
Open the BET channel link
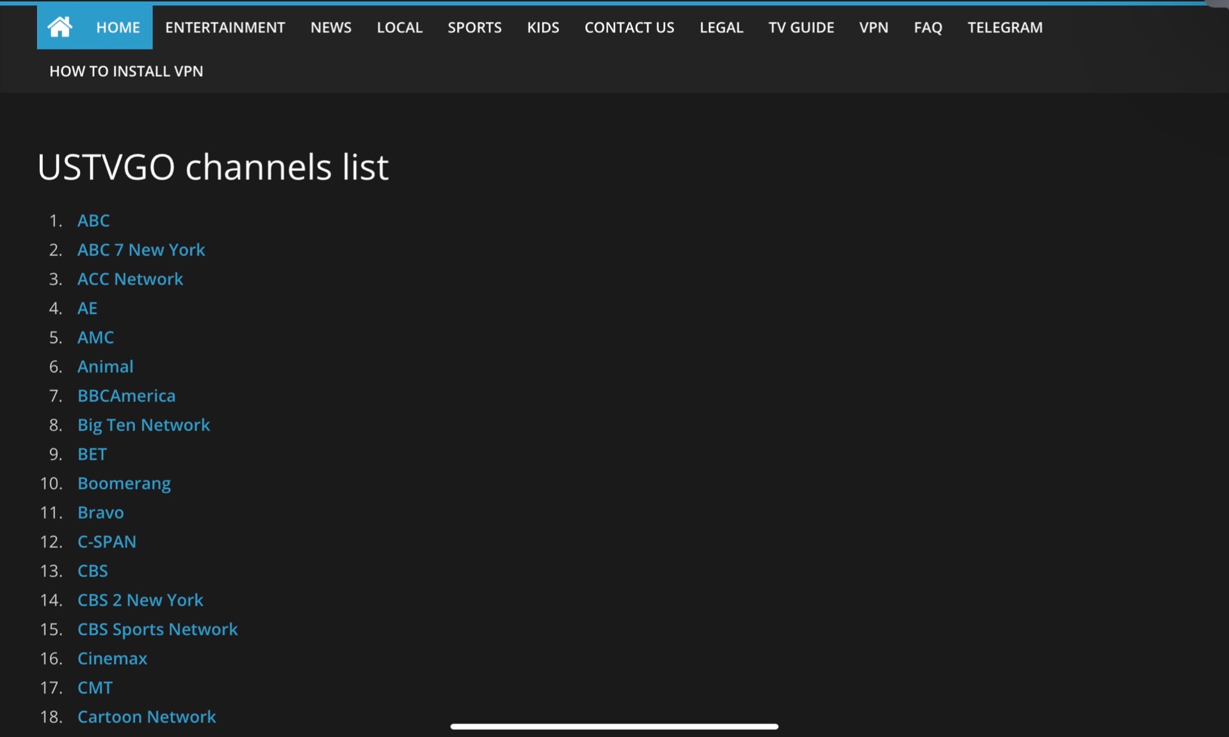pyautogui.click(x=92, y=454)
